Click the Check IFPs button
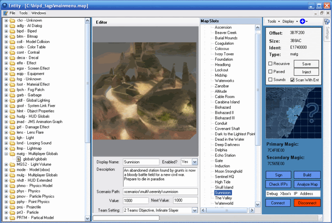 click(x=278, y=184)
